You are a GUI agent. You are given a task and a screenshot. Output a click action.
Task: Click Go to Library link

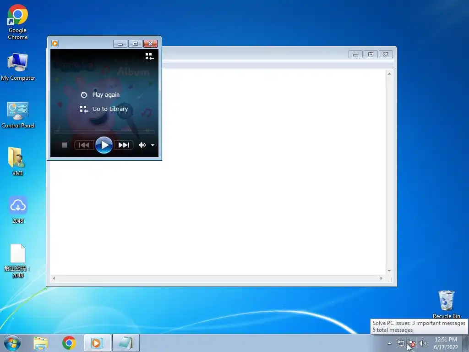click(104, 109)
